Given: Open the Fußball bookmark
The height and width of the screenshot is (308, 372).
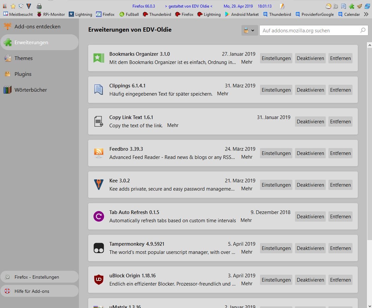Looking at the screenshot, I should 129,14.
